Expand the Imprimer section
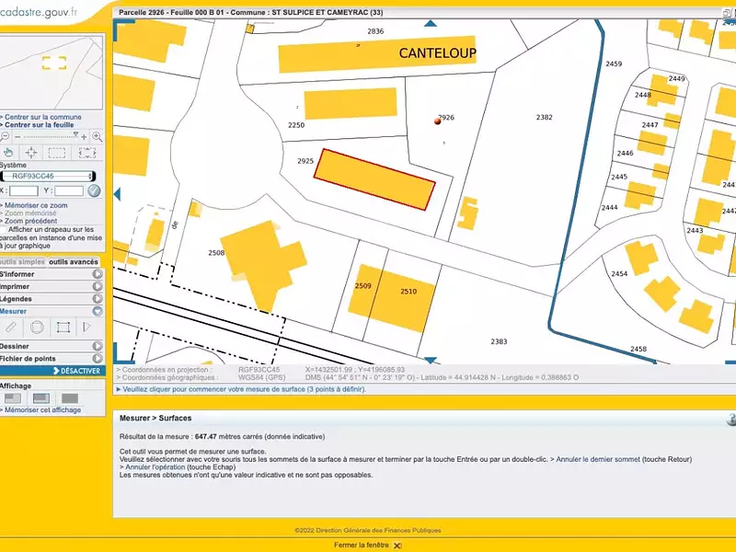This screenshot has height=552, width=736. coord(98,286)
